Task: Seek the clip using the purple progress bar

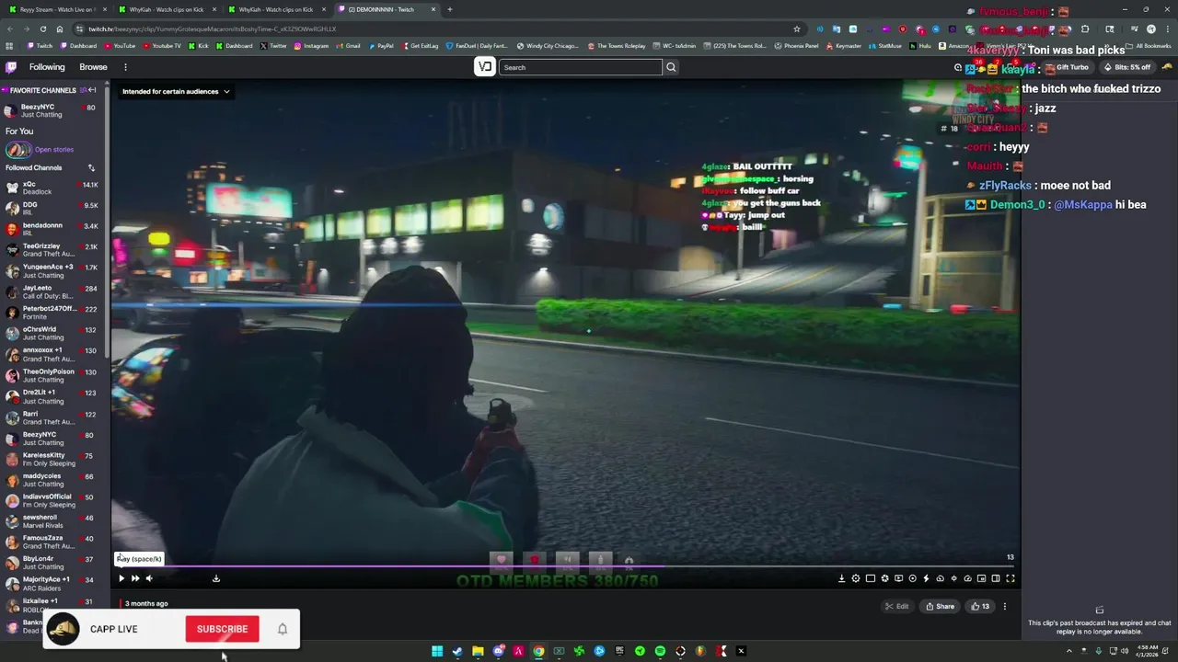Action: 565,566
